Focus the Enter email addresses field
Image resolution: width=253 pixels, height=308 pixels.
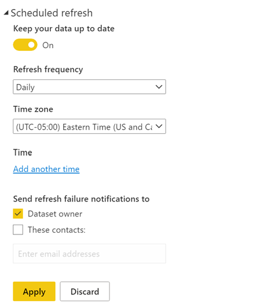coord(89,254)
